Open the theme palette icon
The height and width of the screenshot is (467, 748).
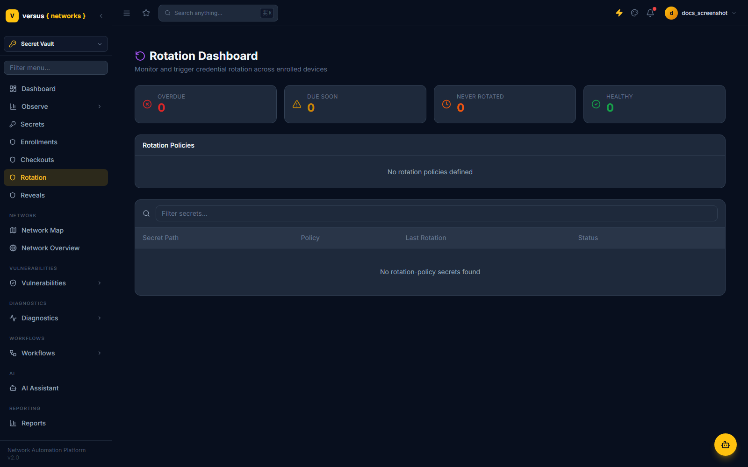pos(634,13)
